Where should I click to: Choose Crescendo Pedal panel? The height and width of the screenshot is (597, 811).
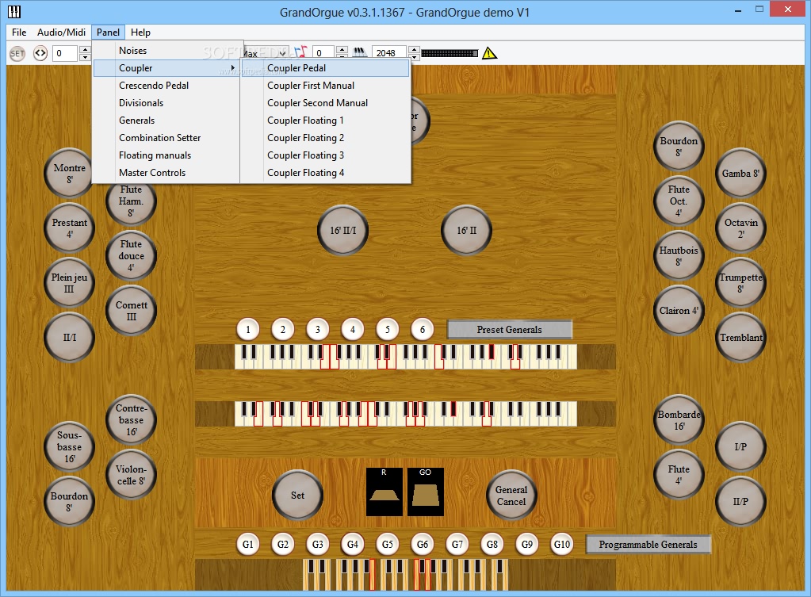[x=166, y=86]
